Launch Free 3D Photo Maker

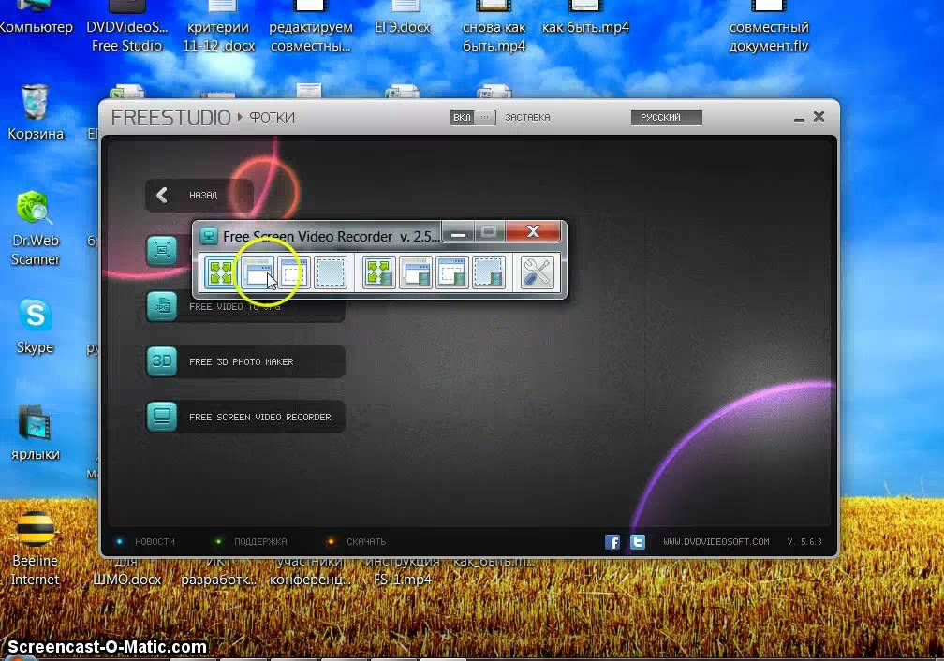245,361
